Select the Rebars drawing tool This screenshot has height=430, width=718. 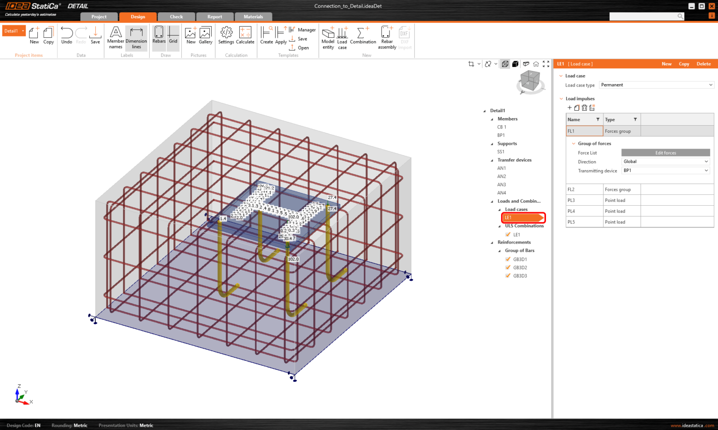tap(159, 36)
